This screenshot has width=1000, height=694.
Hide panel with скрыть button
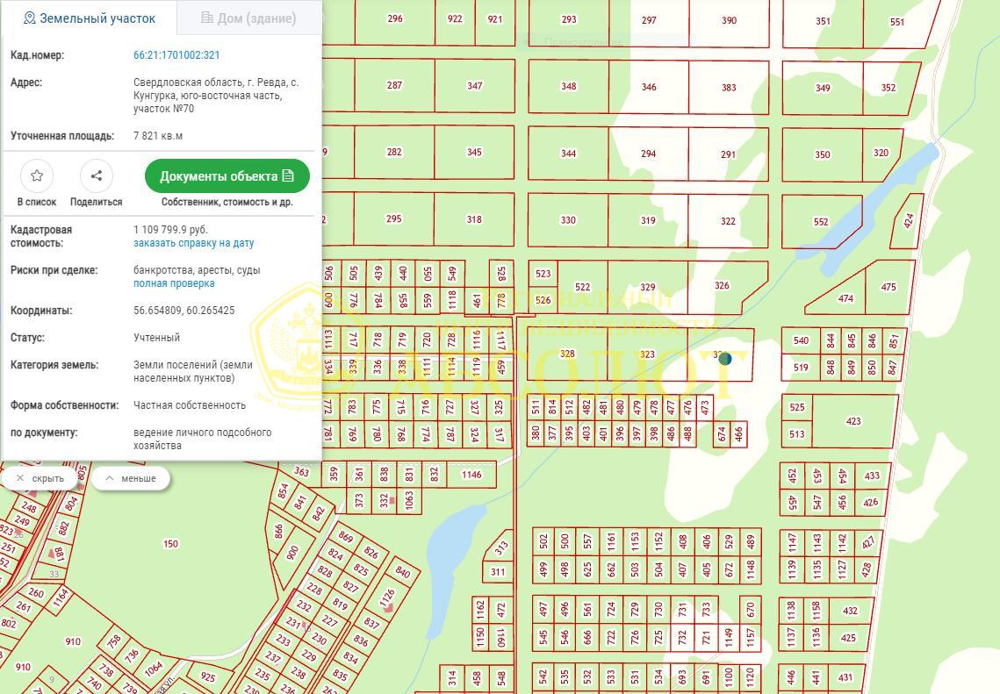point(40,478)
